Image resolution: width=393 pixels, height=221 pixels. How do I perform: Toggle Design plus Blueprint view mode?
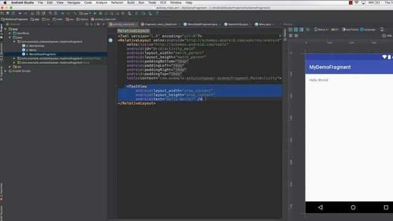(x=302, y=29)
